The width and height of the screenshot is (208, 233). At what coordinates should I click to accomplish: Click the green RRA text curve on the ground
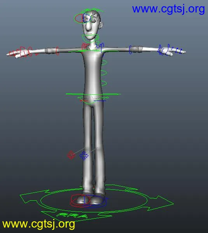pos(72,215)
